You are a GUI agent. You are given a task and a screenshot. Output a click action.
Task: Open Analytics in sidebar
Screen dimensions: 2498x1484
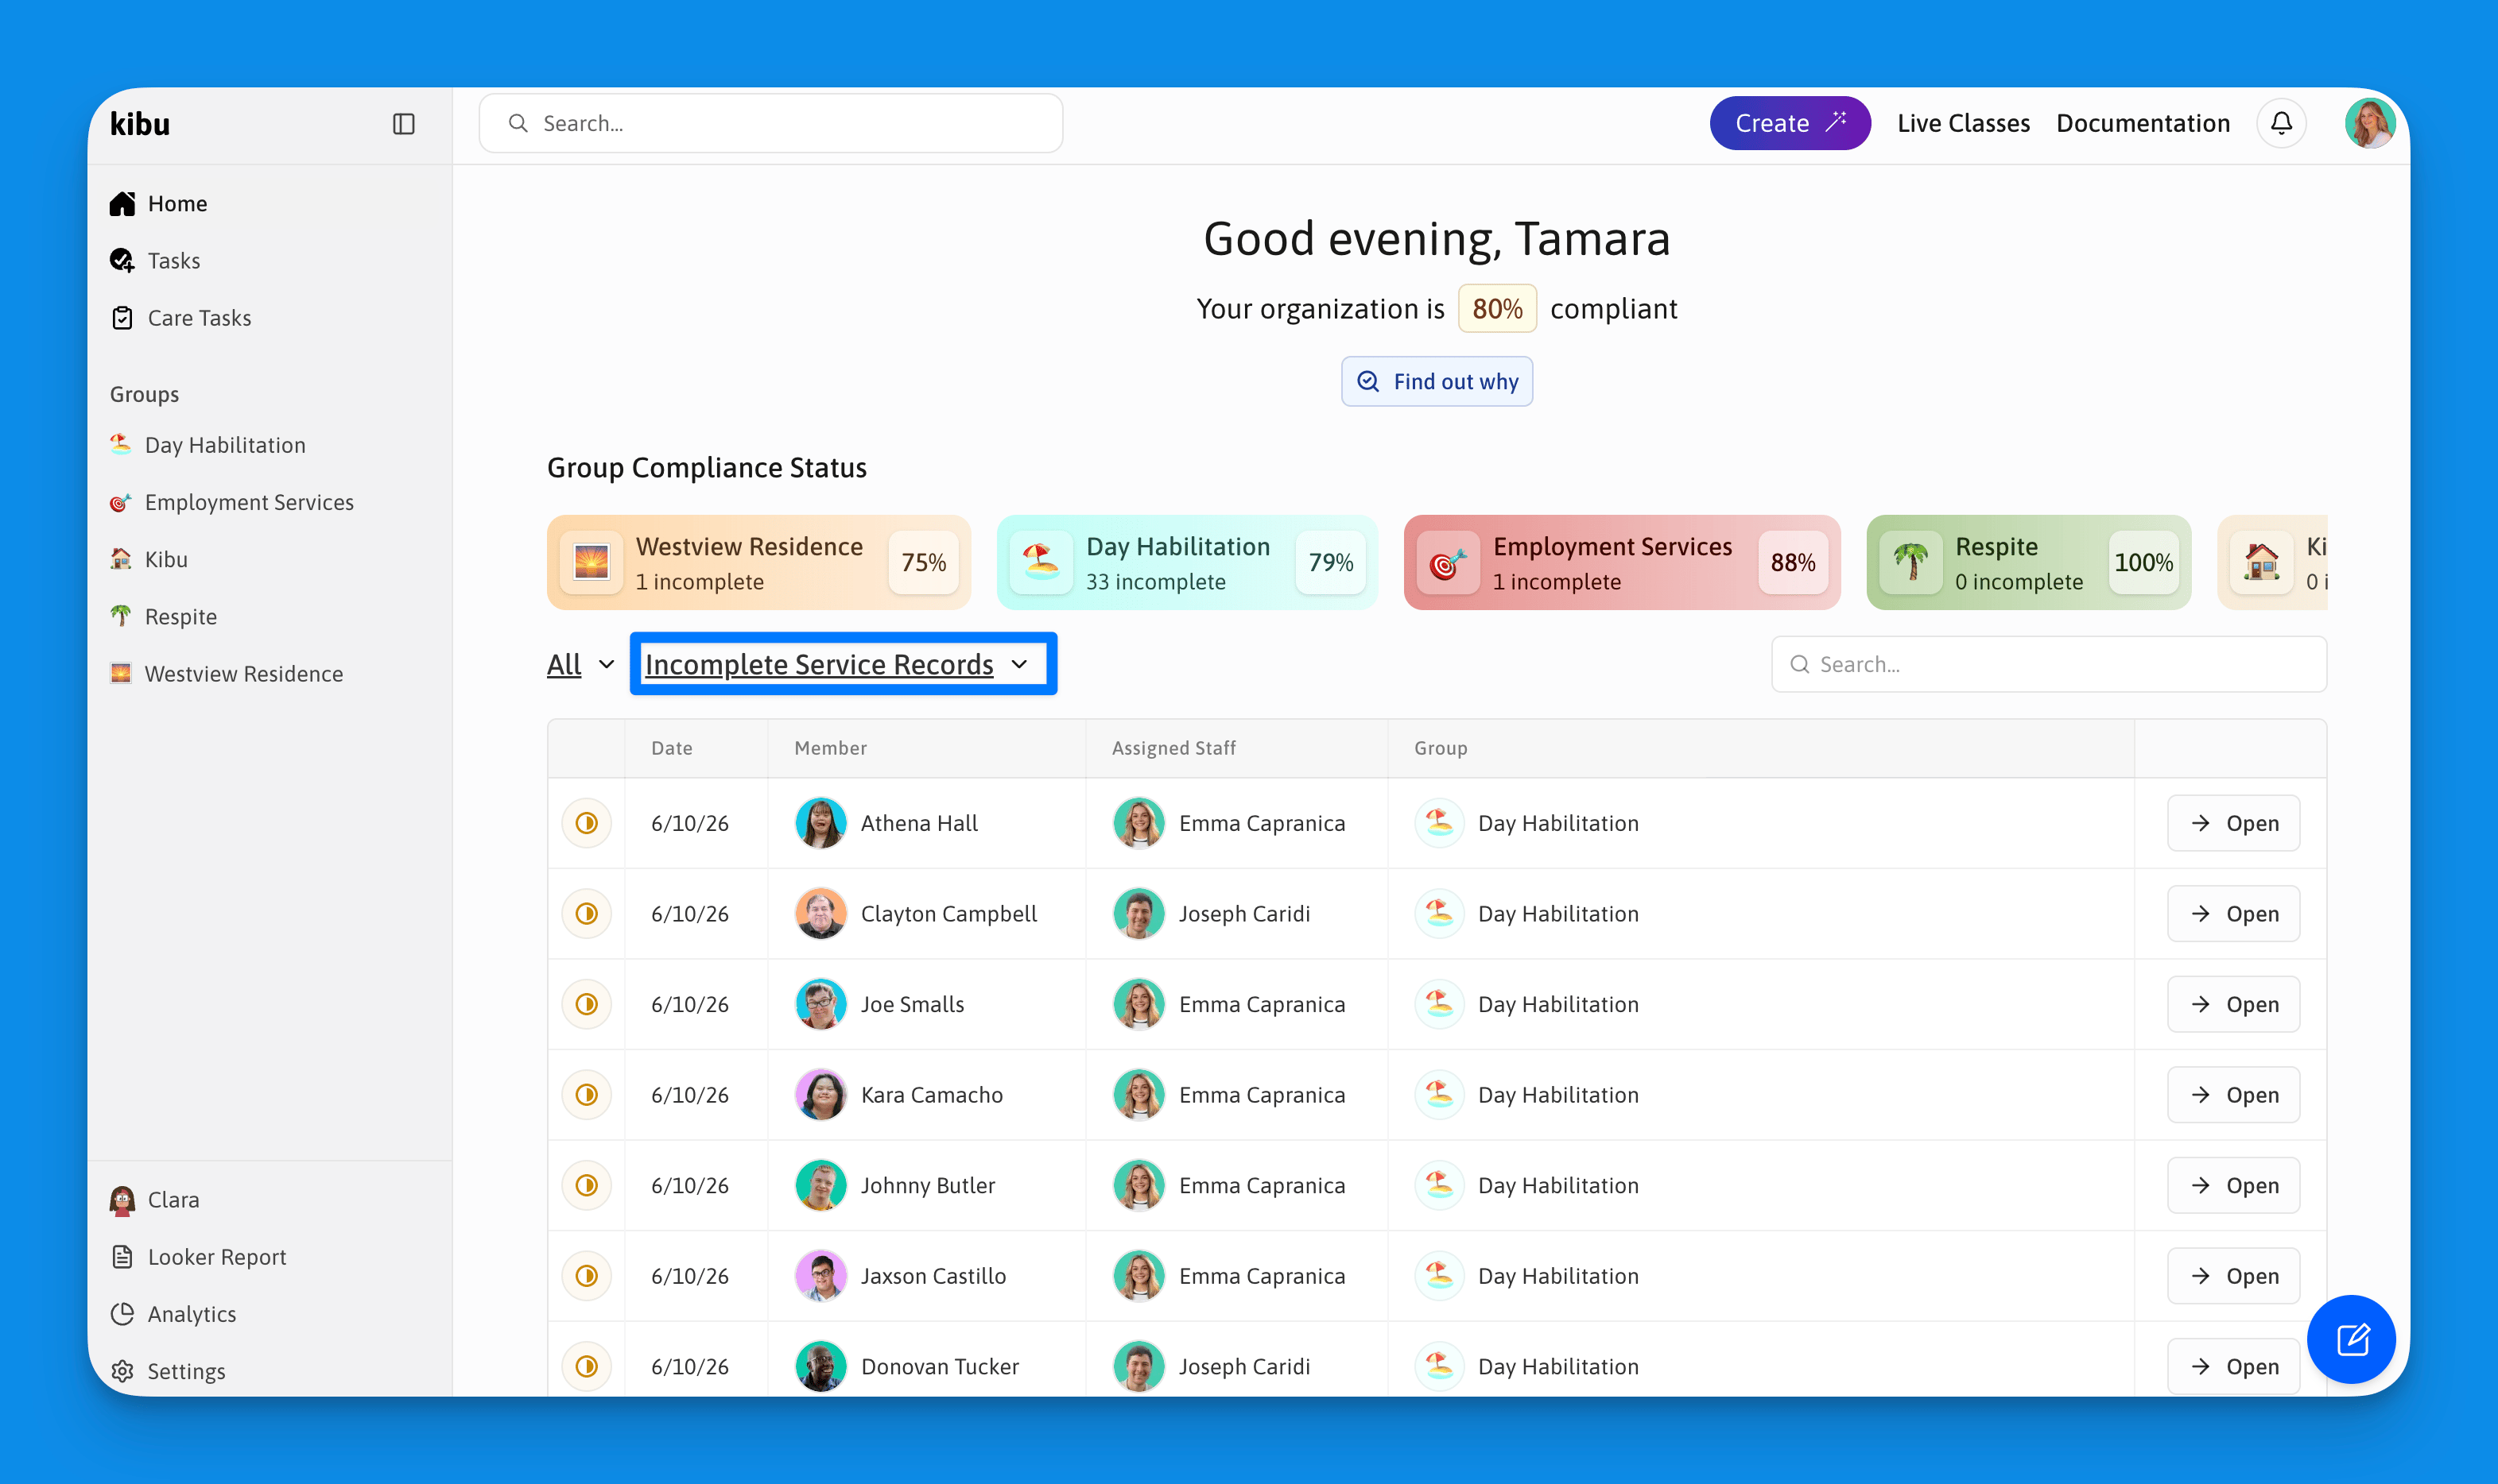173,1313
